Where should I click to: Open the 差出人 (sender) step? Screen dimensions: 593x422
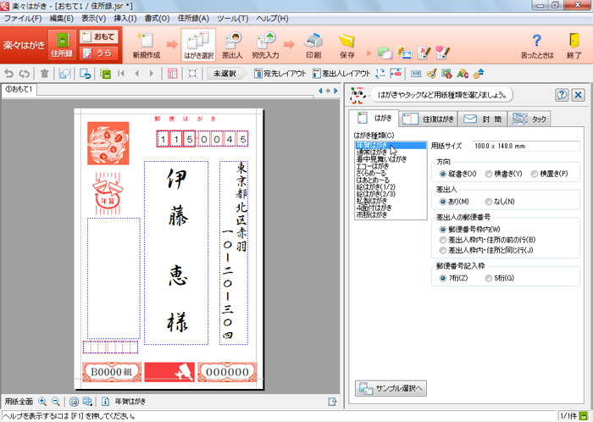click(x=232, y=44)
